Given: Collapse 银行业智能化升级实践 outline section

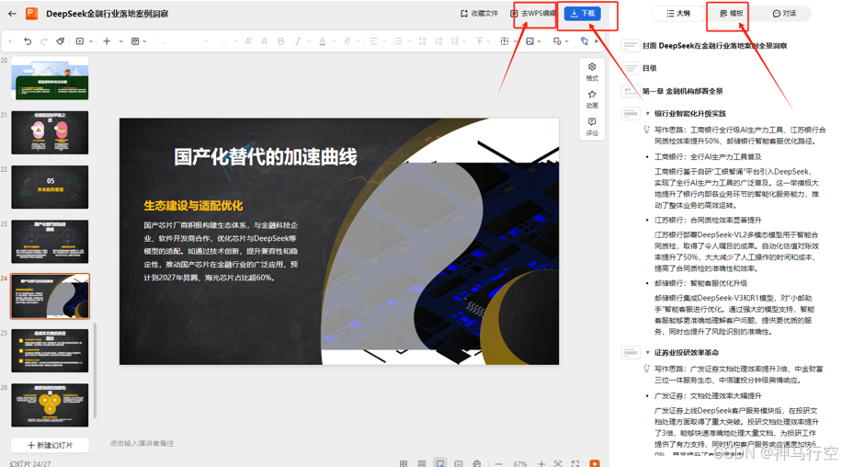Looking at the screenshot, I should point(648,114).
